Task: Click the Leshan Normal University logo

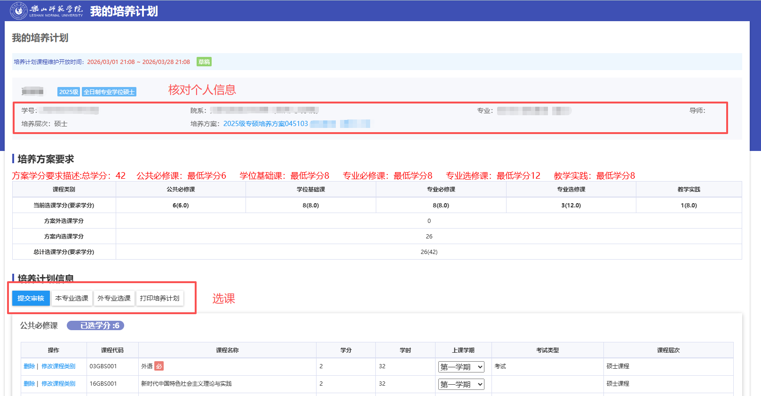Action: 46,10
